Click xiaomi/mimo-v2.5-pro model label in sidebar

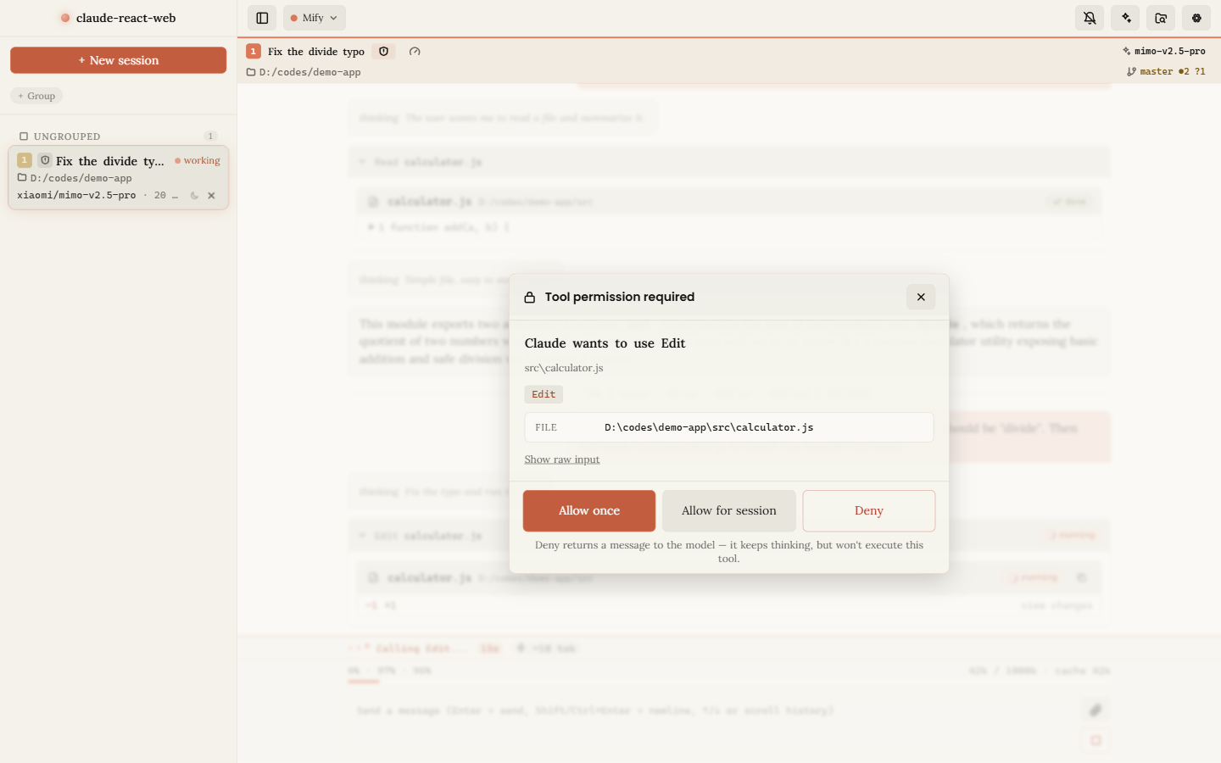pos(76,195)
